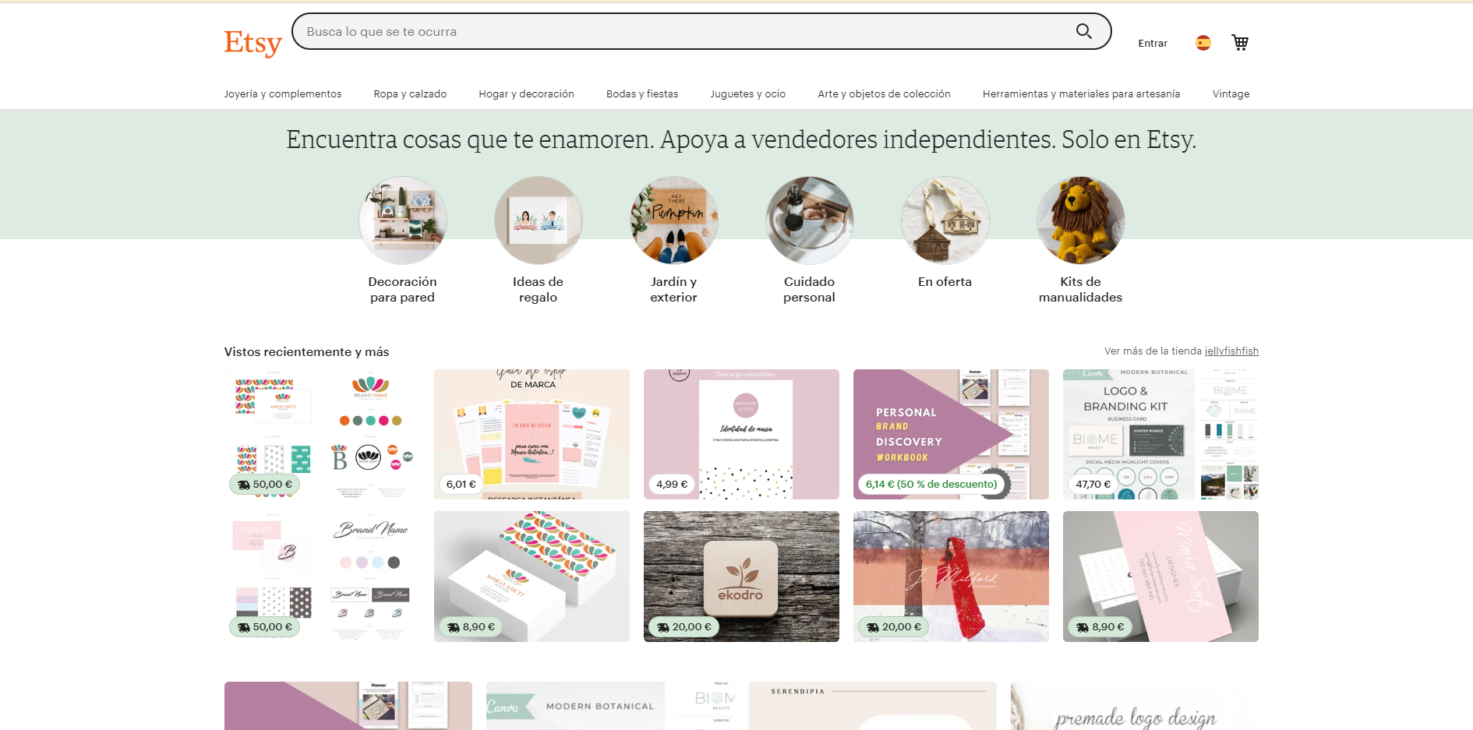Image resolution: width=1473 pixels, height=730 pixels.
Task: Click the Spain flag region icon
Action: (x=1203, y=43)
